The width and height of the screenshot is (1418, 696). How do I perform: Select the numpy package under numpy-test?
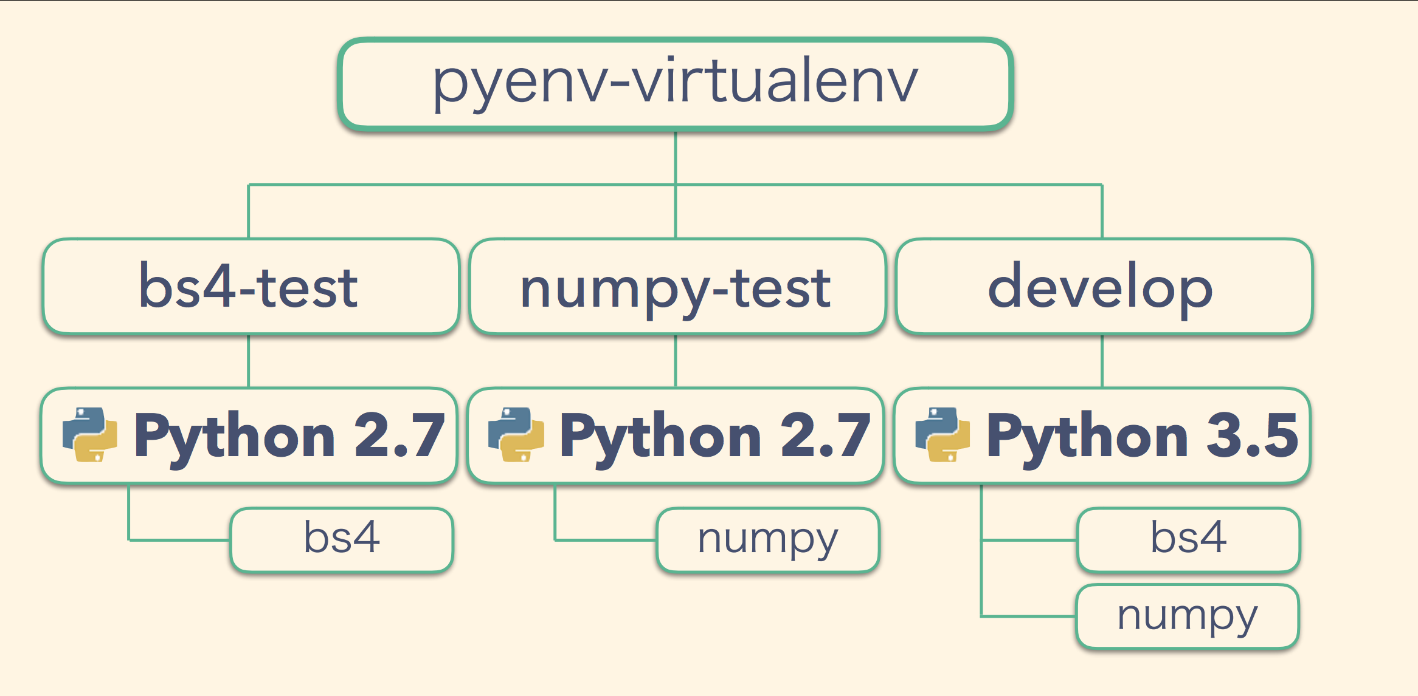pos(767,539)
